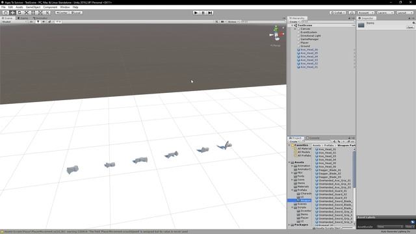Select the Rect Transform tool
Screen dimensions: 416x234
33,13
